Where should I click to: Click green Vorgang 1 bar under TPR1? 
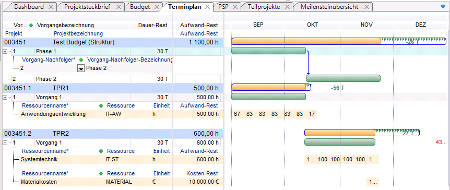pos(269,97)
